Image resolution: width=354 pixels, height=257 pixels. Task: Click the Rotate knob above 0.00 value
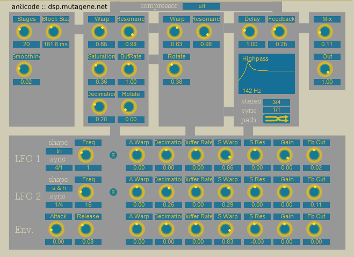point(129,107)
